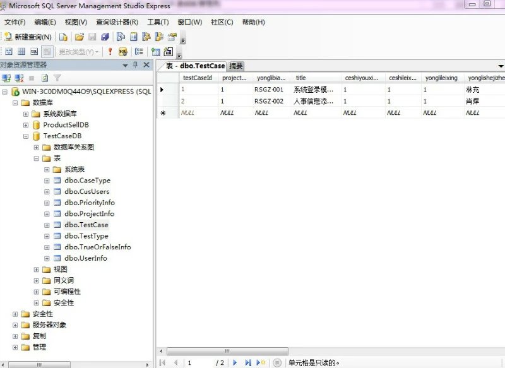505x368 pixels.
Task: Click the Filter funnel icon in Object Explorer
Action: [x=57, y=78]
